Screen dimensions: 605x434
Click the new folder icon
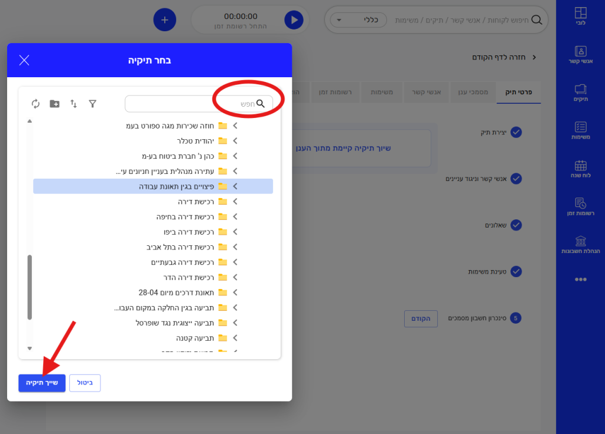(54, 104)
